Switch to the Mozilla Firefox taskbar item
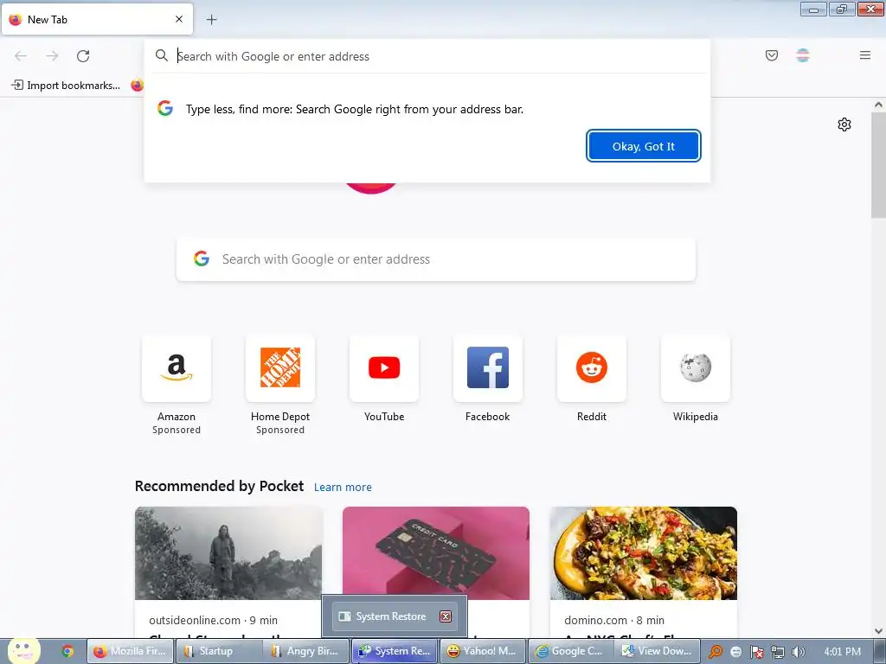This screenshot has height=664, width=886. point(131,651)
